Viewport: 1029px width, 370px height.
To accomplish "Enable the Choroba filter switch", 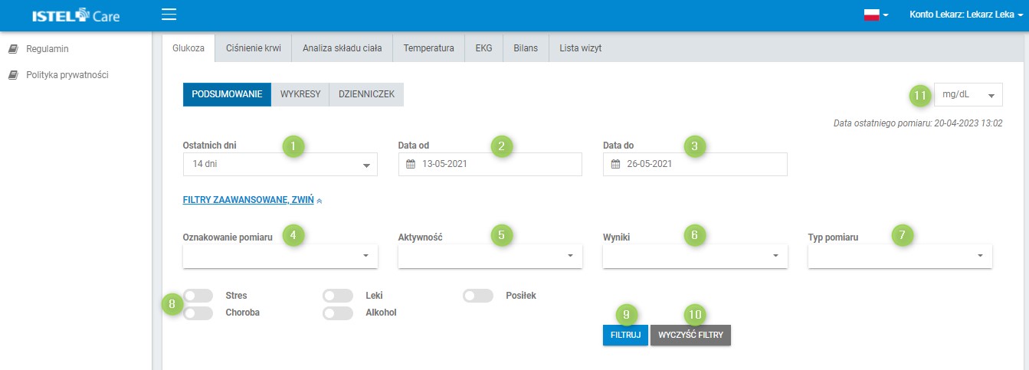I will click(198, 313).
